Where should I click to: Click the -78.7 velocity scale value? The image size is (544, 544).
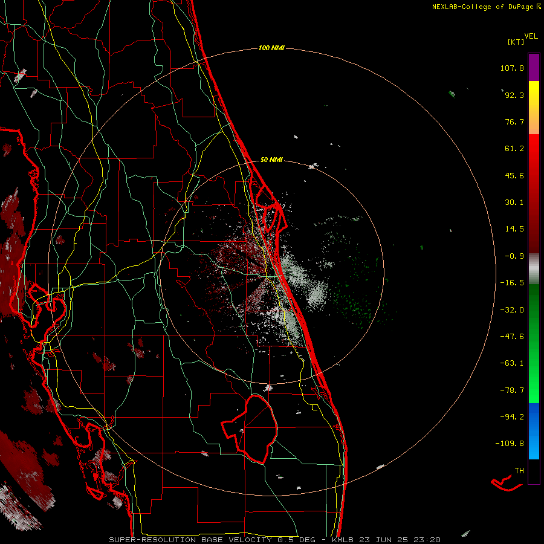(x=512, y=390)
